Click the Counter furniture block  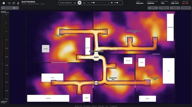[x=48, y=98]
